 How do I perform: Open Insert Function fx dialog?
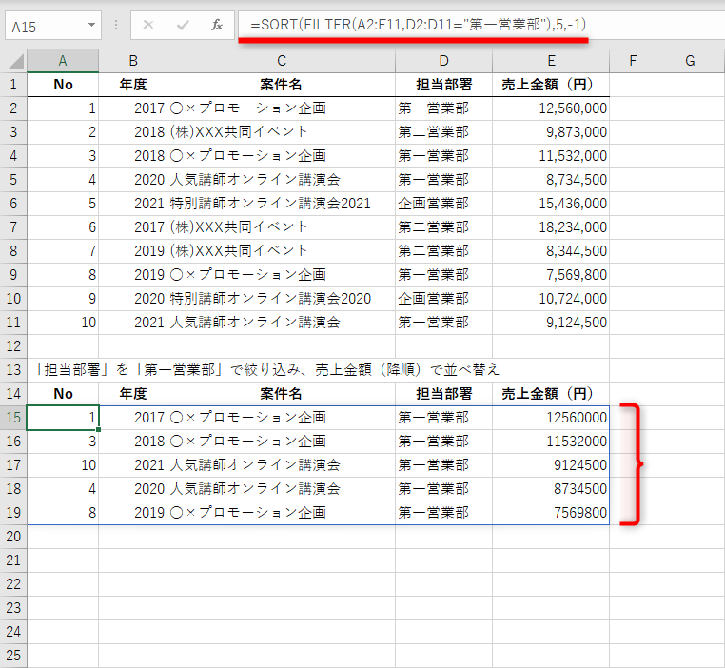pos(216,25)
